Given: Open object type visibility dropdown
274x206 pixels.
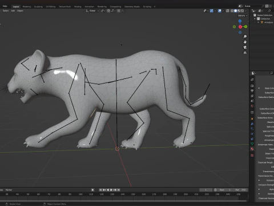Looking at the screenshot, I should pyautogui.click(x=205, y=11).
